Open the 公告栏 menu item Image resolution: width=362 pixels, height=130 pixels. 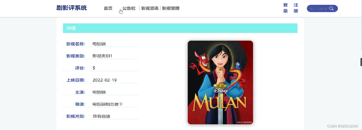click(129, 8)
